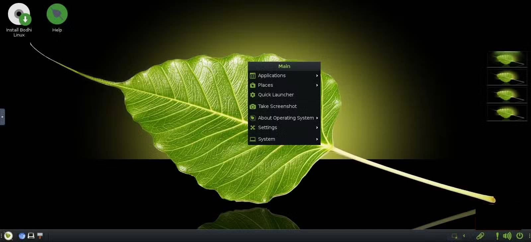
Task: Click the paperclip clipboard tray icon
Action: tap(480, 236)
